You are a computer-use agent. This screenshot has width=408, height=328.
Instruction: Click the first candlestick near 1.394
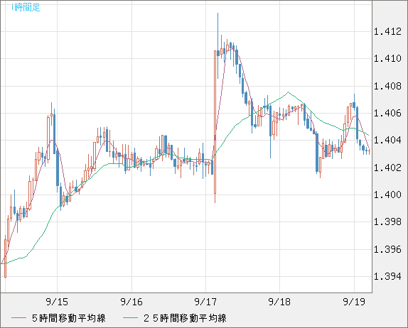[5, 257]
